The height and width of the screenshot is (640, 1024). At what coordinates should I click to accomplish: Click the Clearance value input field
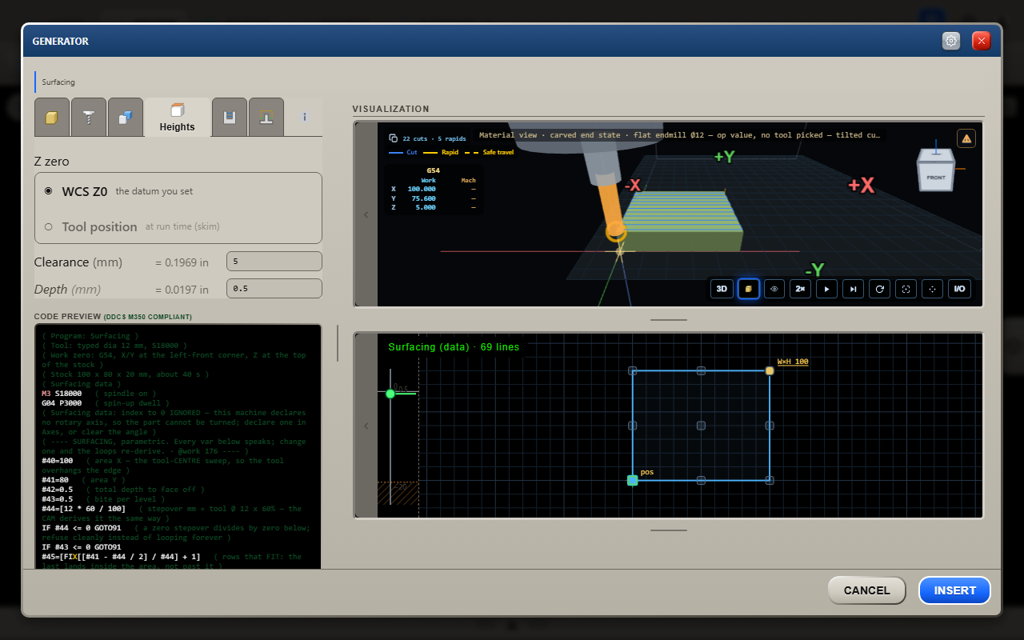[x=274, y=262]
